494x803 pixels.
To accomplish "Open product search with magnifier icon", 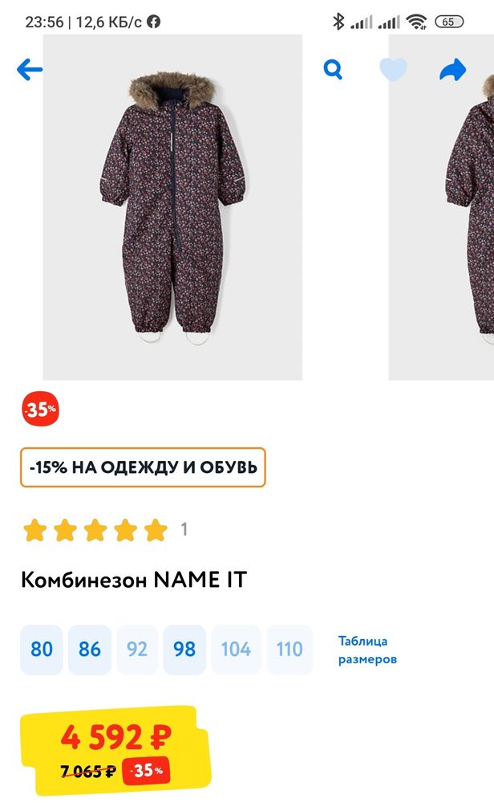I will (331, 69).
